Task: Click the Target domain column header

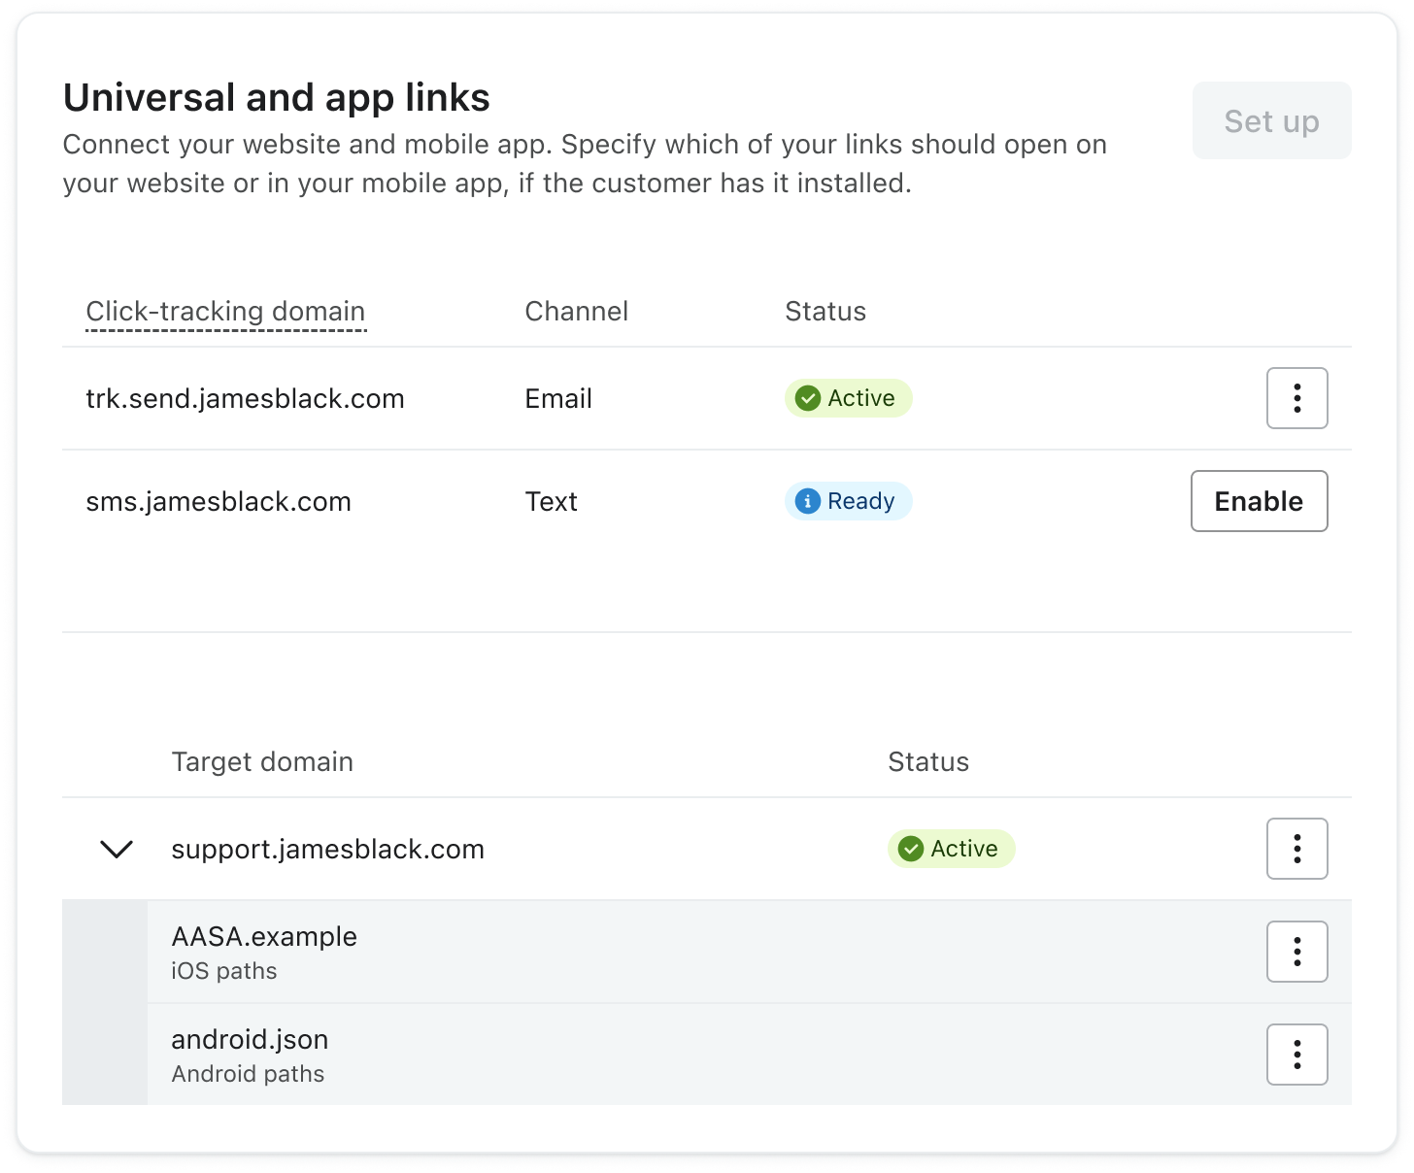Action: click(262, 762)
